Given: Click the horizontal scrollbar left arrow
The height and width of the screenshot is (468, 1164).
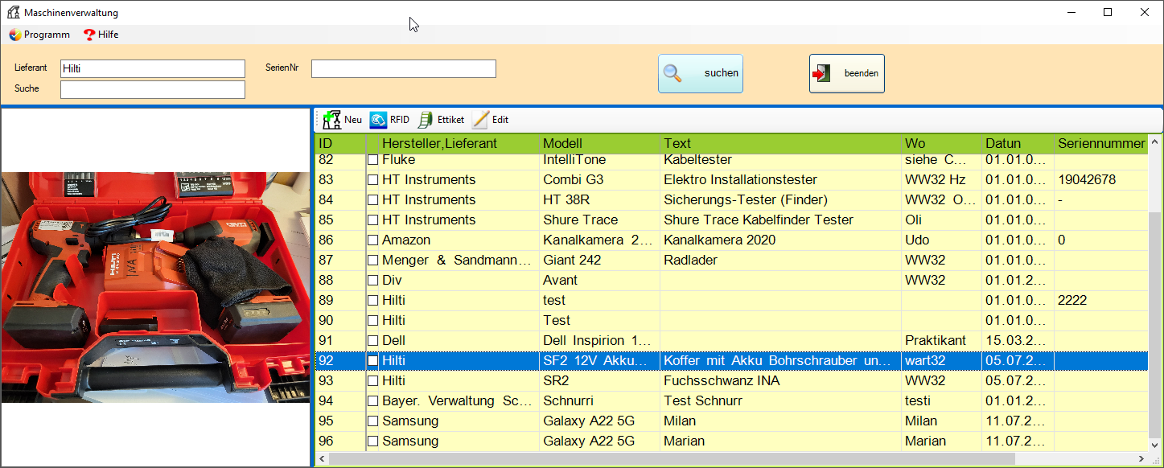Looking at the screenshot, I should tap(321, 458).
